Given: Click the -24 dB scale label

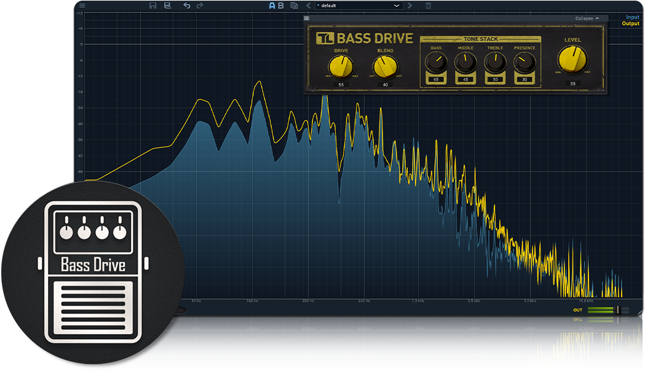Looking at the screenshot, I should click(80, 108).
